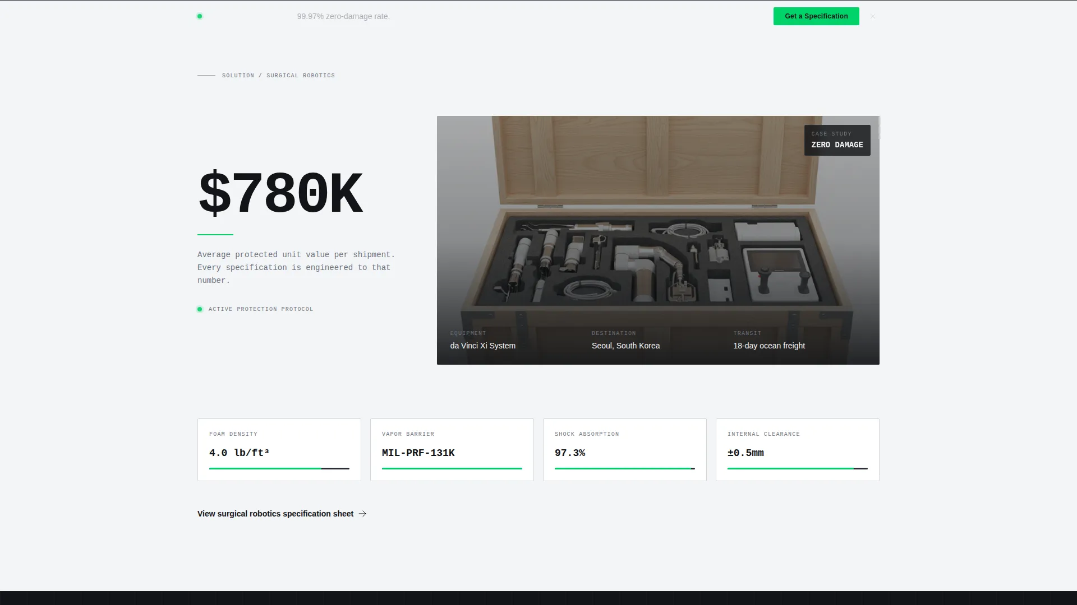1077x605 pixels.
Task: Click the EQUIPMENT caption label
Action: (x=468, y=333)
